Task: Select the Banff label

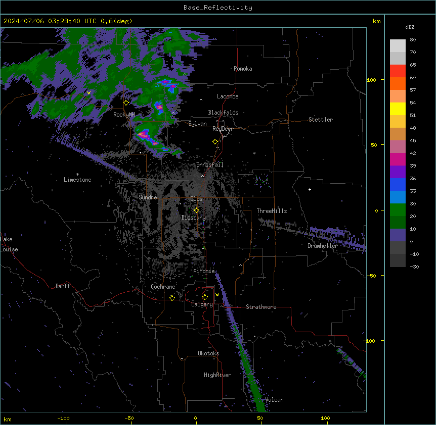Action: pos(63,286)
